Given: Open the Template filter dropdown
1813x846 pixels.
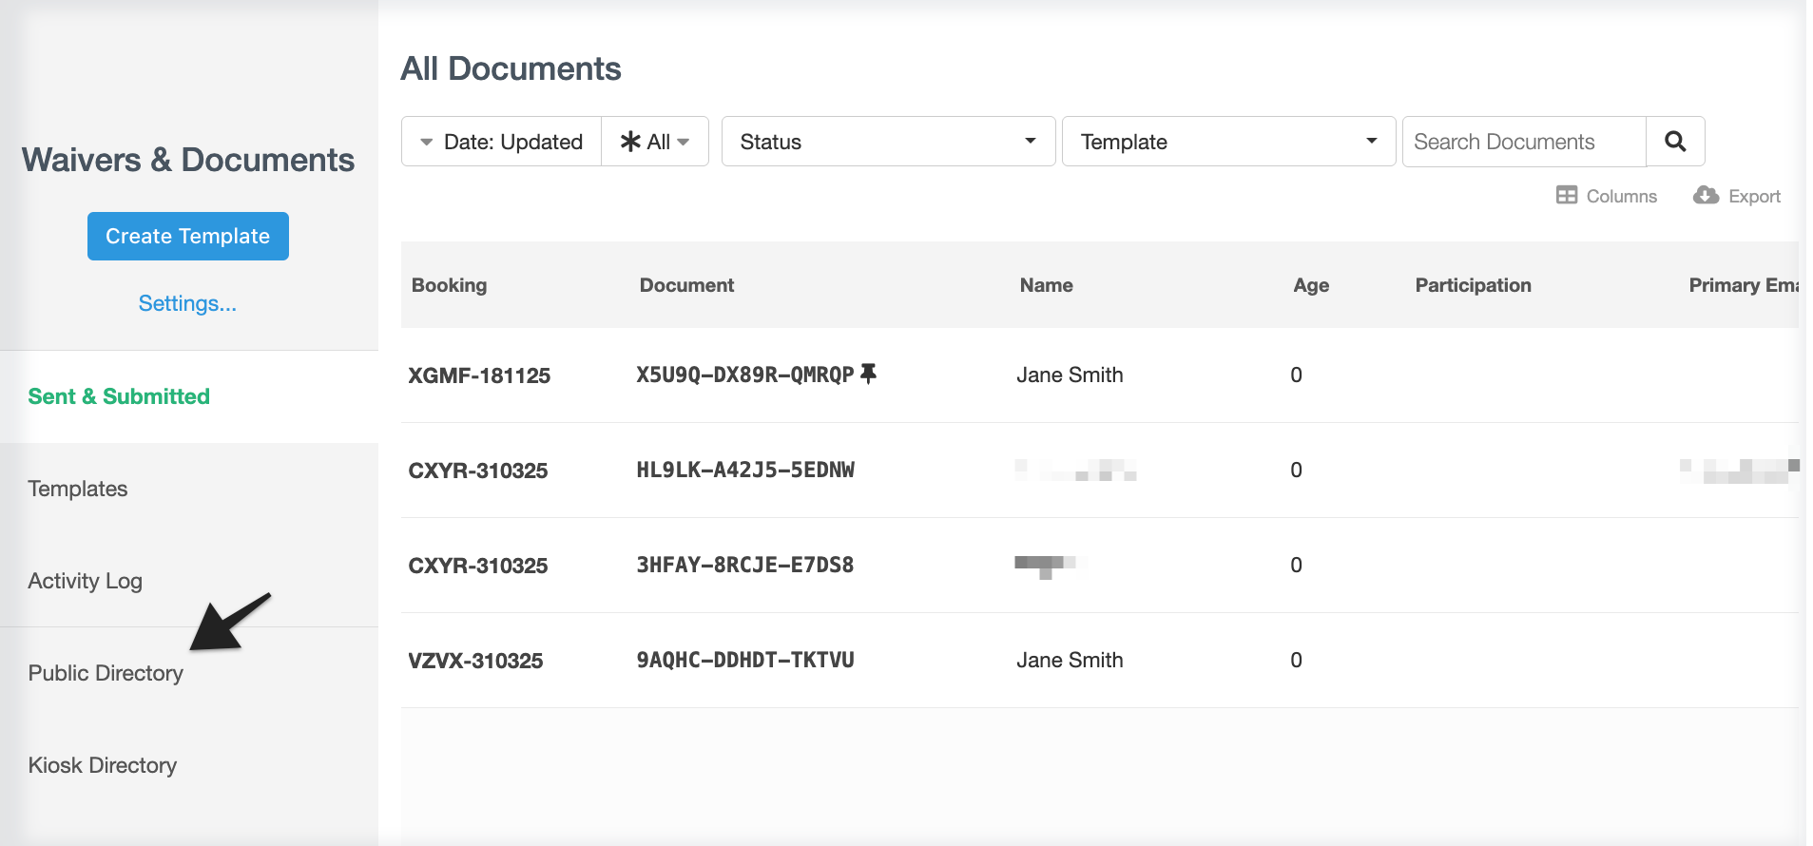Looking at the screenshot, I should [x=1228, y=142].
